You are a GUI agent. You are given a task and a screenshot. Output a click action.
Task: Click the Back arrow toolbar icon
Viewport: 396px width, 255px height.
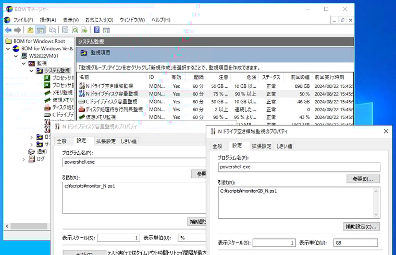click(8, 30)
